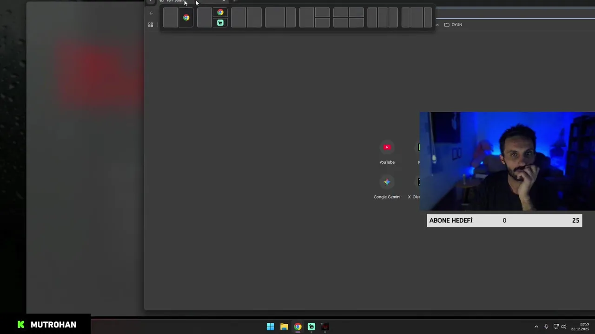This screenshot has height=334, width=595.
Task: Choose the empty left zone beside the lone Chrome tile
Action: (170, 18)
